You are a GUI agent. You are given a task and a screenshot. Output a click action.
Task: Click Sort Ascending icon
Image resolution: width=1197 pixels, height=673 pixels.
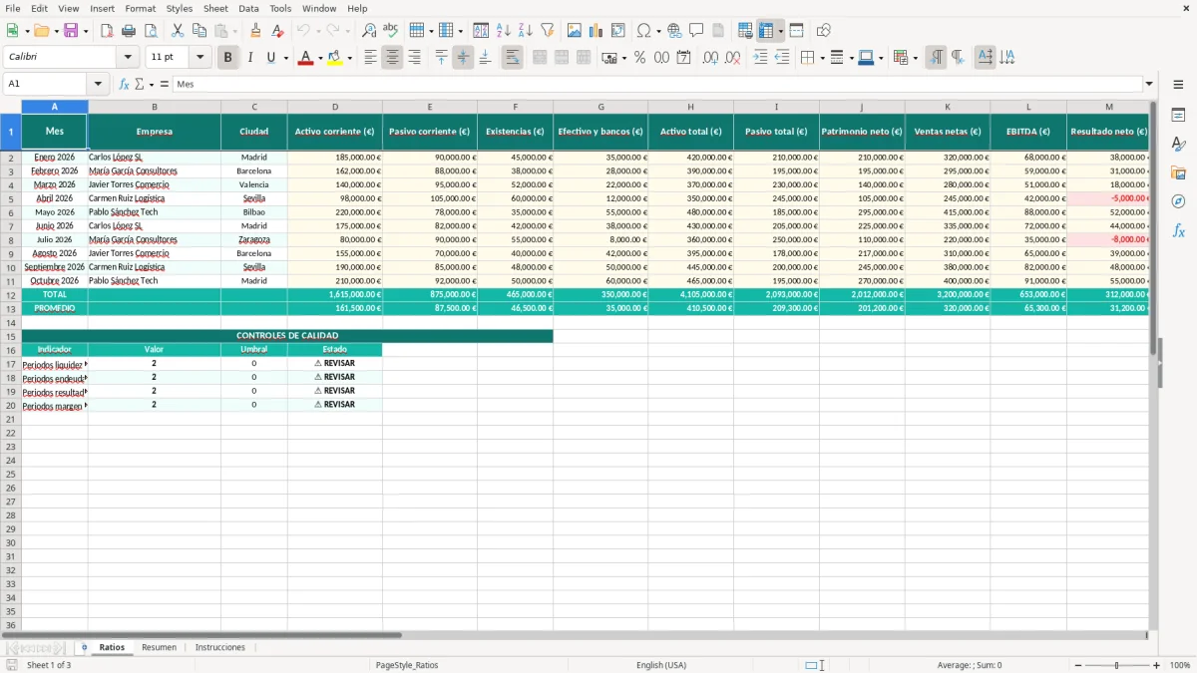click(x=504, y=31)
